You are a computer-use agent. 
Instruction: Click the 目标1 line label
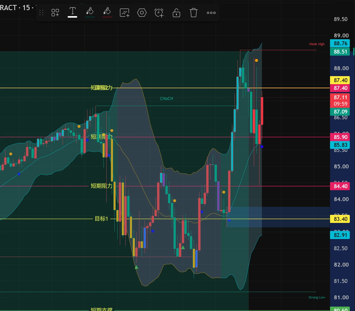(x=101, y=219)
